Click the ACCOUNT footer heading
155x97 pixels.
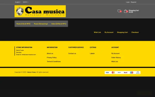pyautogui.click(x=115, y=47)
